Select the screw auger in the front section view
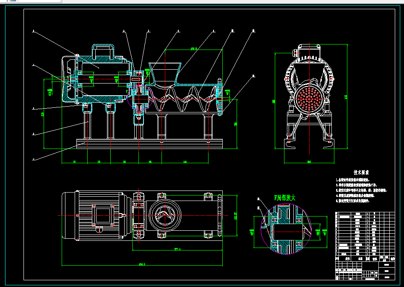Screen dimensions: 404x287 click(182, 99)
